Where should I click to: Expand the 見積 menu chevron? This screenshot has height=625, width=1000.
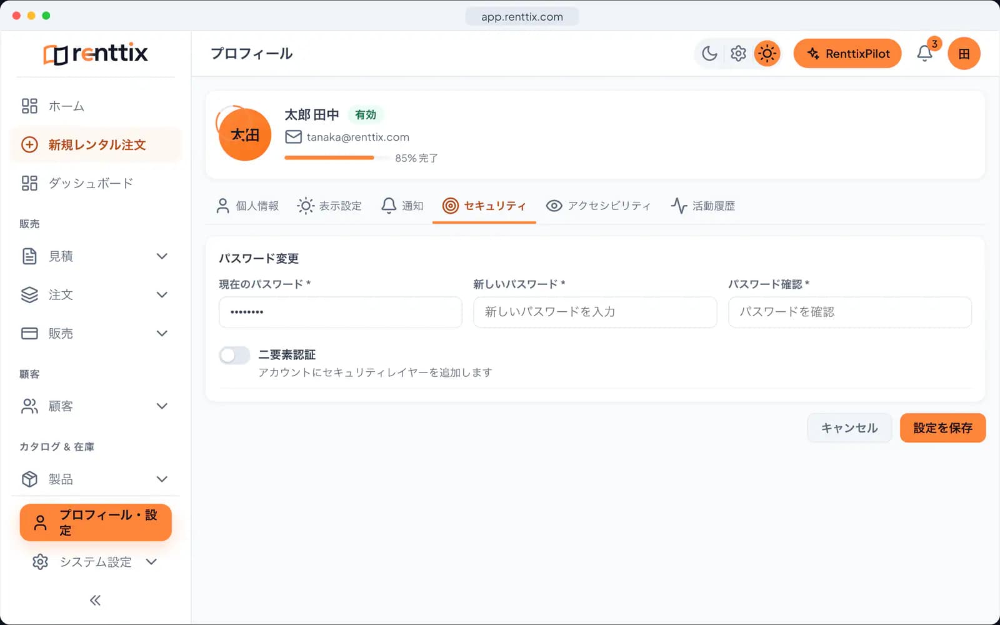click(162, 256)
